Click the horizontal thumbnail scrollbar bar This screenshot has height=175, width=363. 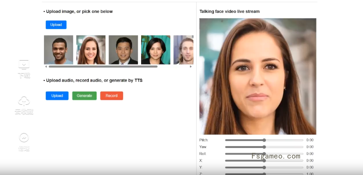(103, 67)
